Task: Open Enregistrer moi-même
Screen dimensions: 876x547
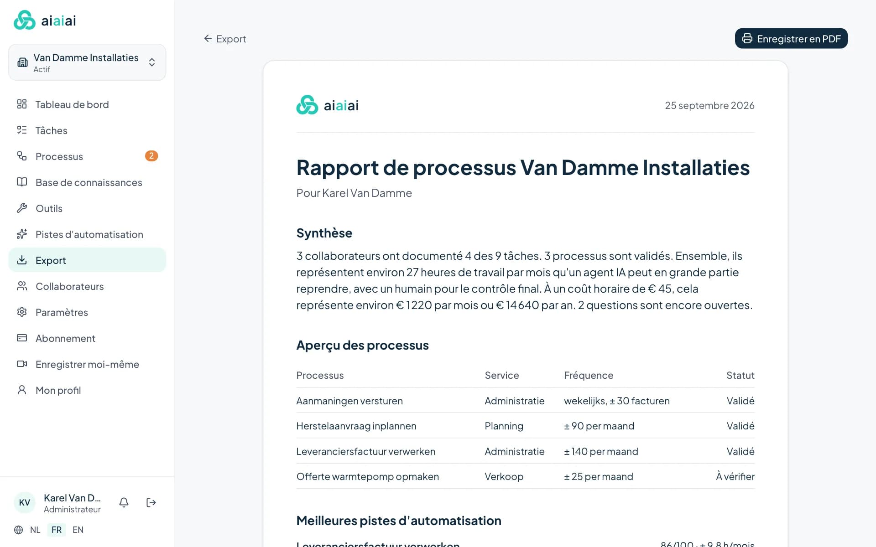Action: (x=87, y=364)
